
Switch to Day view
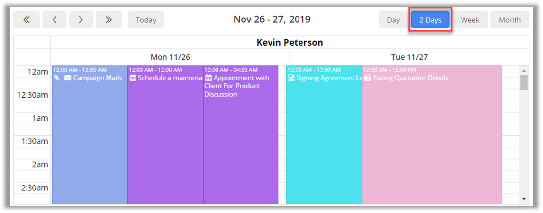393,20
